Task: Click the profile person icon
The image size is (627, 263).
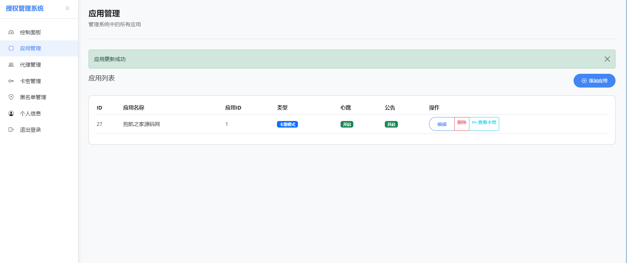Action: (11, 113)
